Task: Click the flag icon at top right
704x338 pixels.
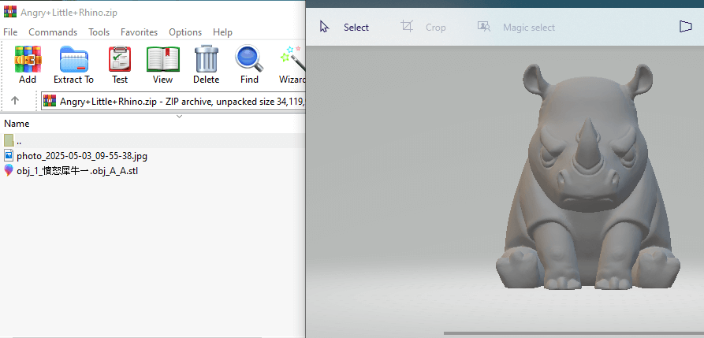Action: tap(685, 27)
